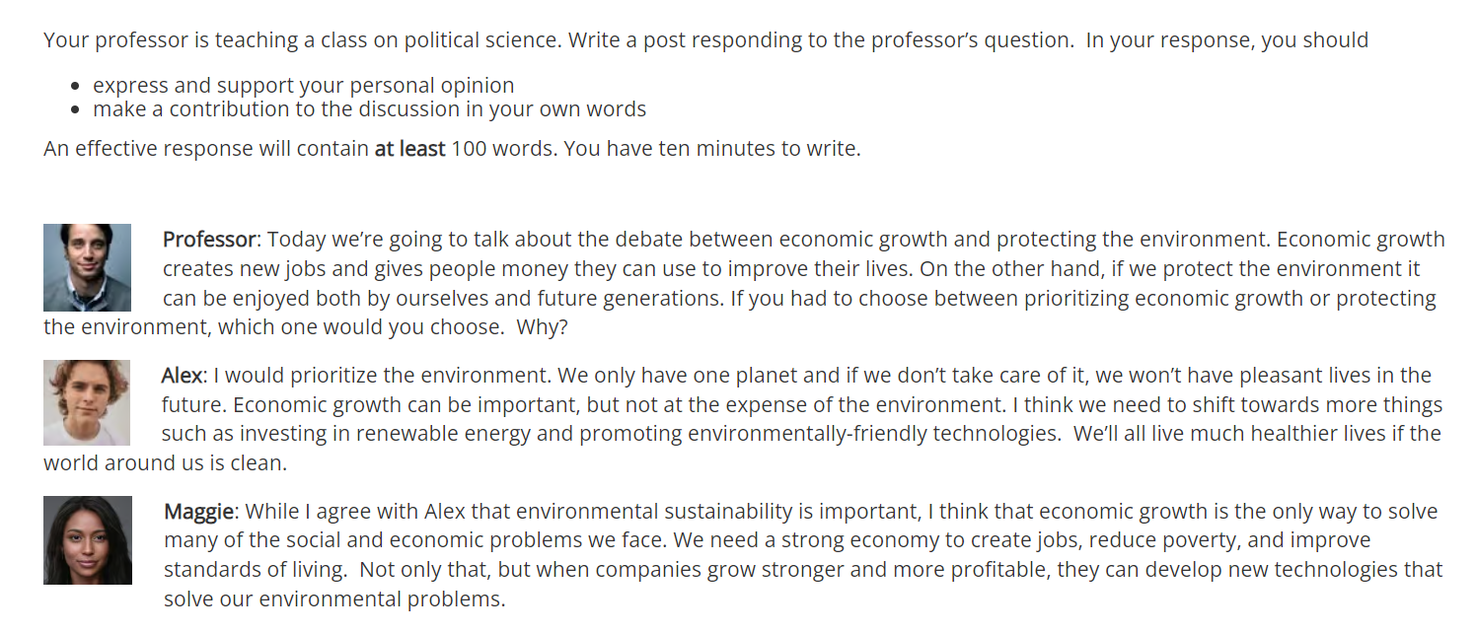Click the bold 'Alex' name label
The width and height of the screenshot is (1476, 634).
click(183, 376)
